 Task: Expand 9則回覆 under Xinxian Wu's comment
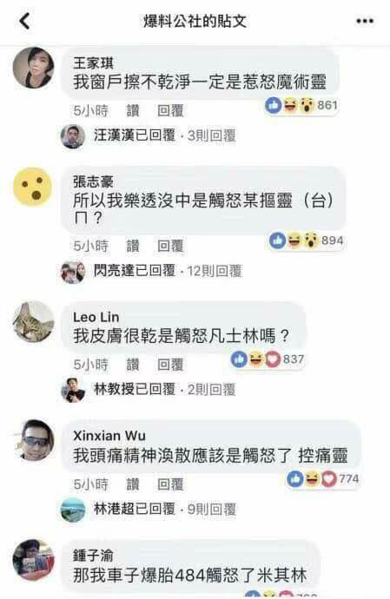pyautogui.click(x=212, y=510)
